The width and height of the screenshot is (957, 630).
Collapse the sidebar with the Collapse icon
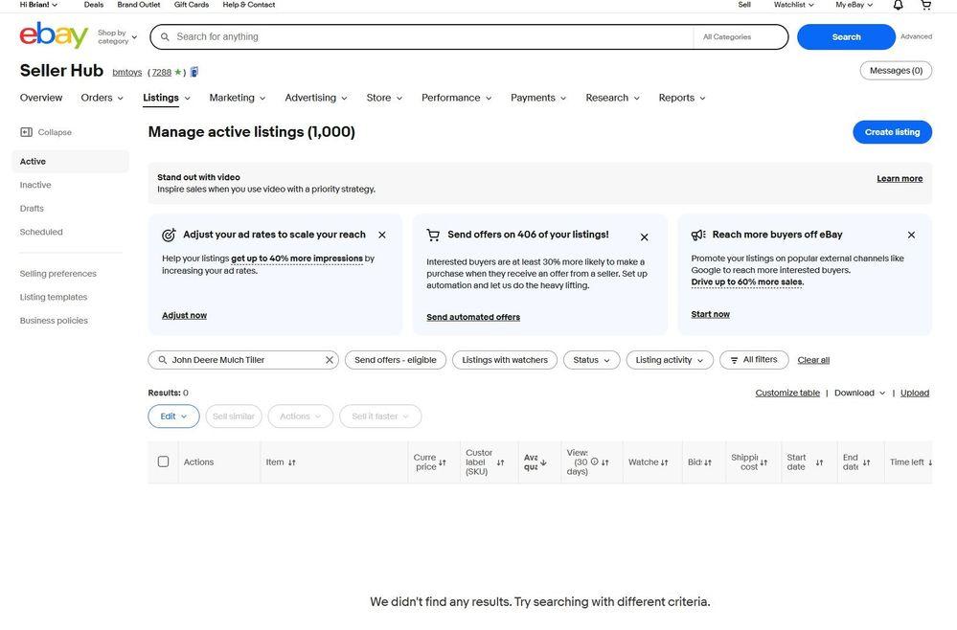point(26,132)
